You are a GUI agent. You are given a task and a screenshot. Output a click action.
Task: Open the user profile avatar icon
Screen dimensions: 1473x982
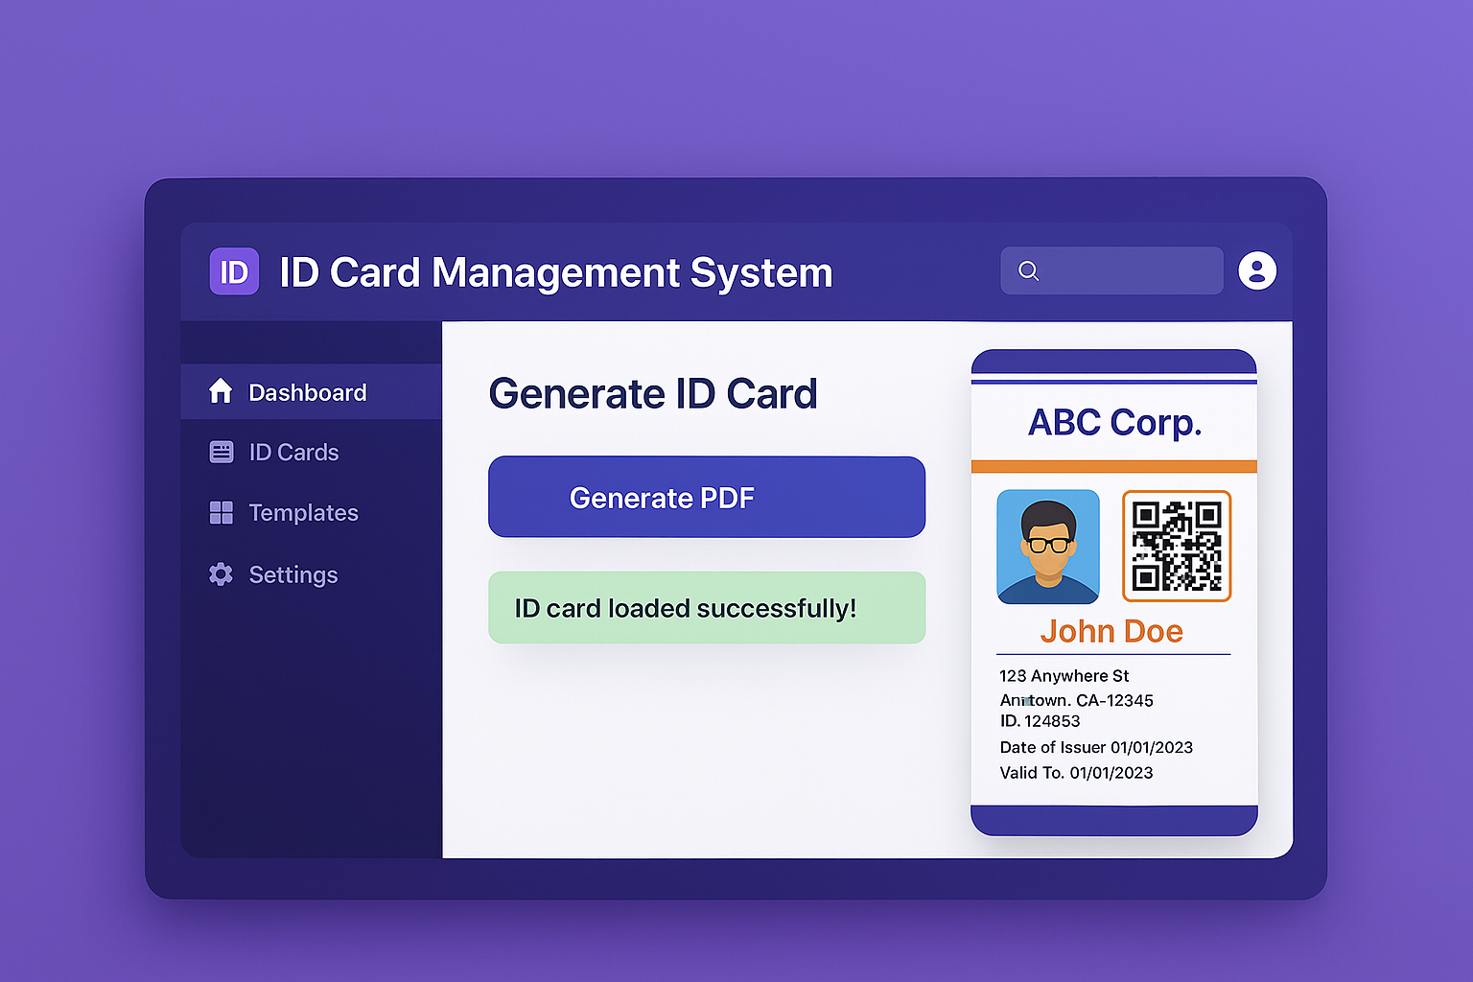click(x=1257, y=270)
